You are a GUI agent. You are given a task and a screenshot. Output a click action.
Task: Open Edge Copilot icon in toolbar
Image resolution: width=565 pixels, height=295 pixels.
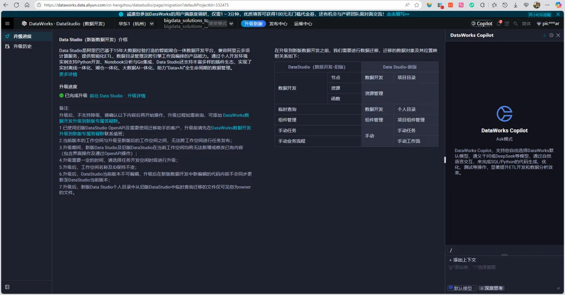(x=558, y=5)
